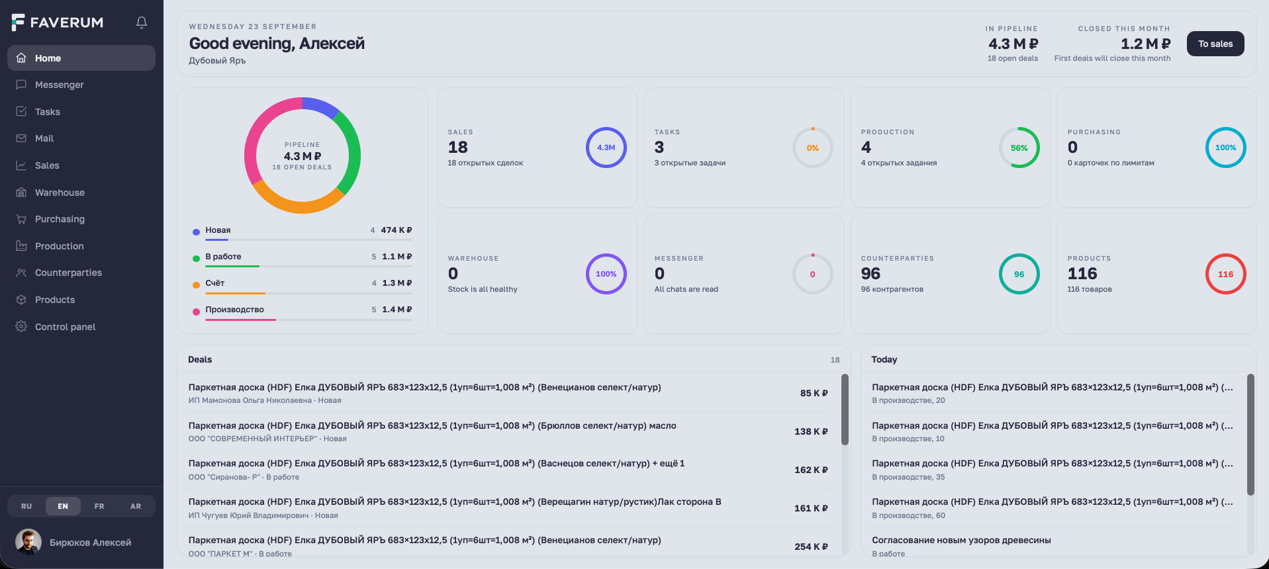Switch language to FR
1269x569 pixels.
[99, 506]
